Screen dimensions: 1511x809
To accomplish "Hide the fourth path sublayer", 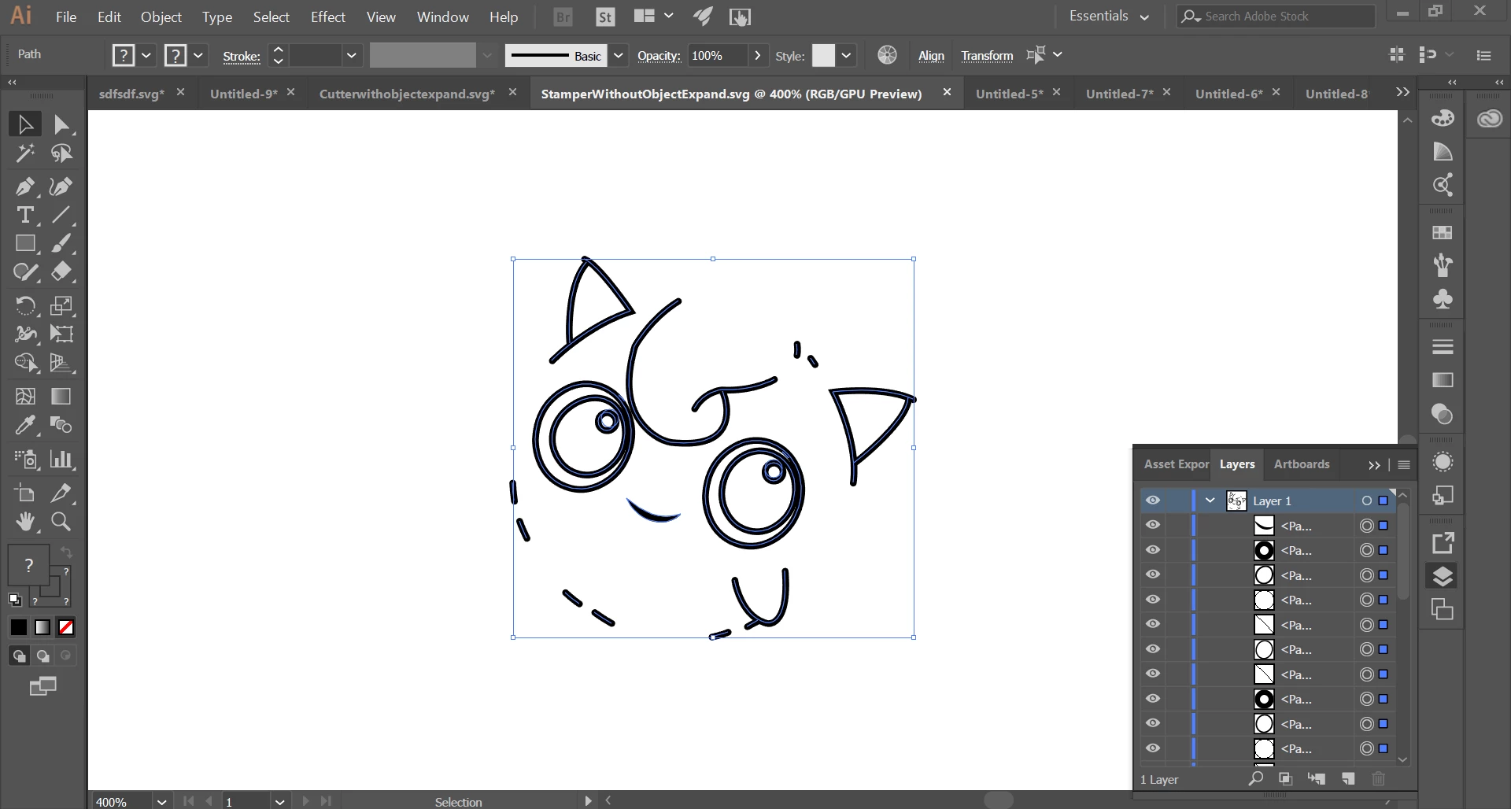I will (x=1153, y=600).
